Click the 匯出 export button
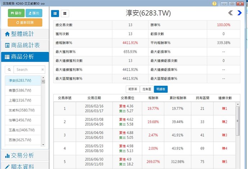Screen dimensions: 248x169 34,13
